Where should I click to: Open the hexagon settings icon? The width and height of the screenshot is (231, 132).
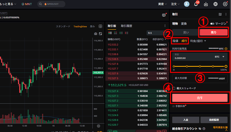click(225, 4)
